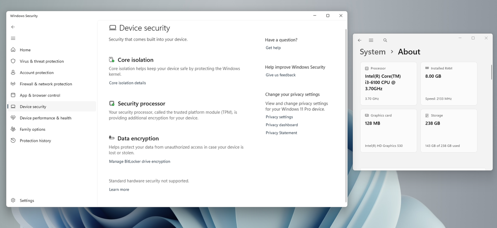Click the 'Have a question?' heading
The image size is (497, 228).
click(x=281, y=40)
